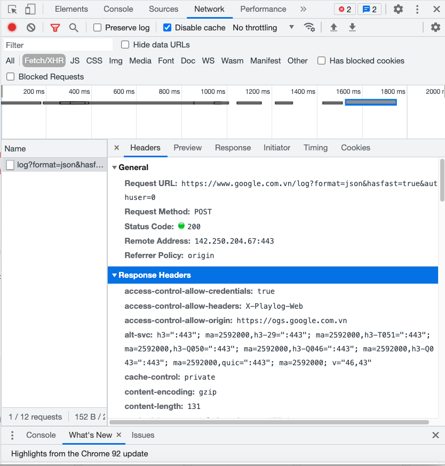Tick the checkbox next to the log?format=json request

[10, 165]
